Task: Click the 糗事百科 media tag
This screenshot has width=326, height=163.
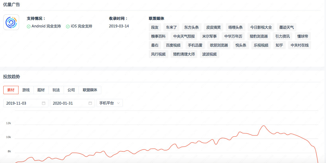Action: point(158,36)
